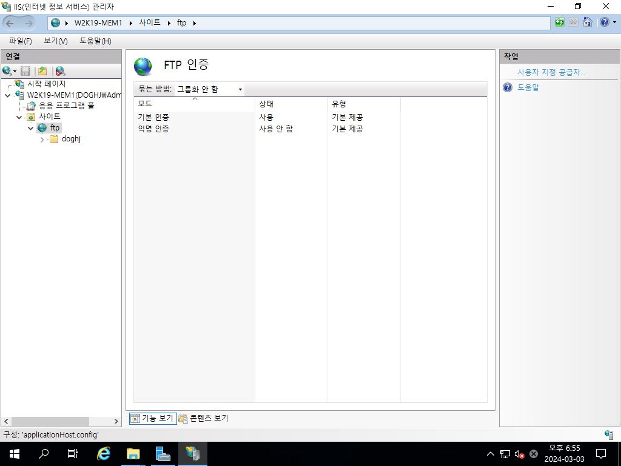Open the arrow after 사이트 in the breadcrumb

[169, 23]
